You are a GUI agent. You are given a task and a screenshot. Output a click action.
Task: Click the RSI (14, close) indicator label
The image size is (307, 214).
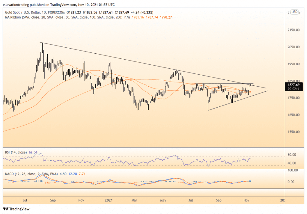[x=16, y=152]
